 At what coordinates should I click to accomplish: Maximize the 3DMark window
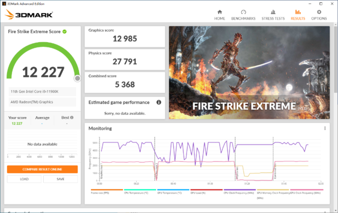321,4
